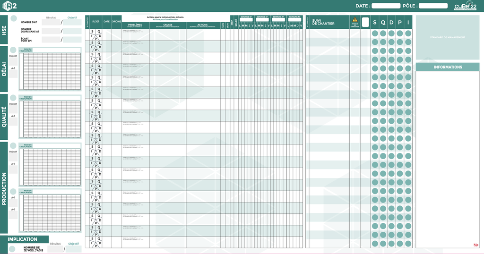Select the PRODUCTION side tab
484x254 pixels.
pyautogui.click(x=4, y=187)
